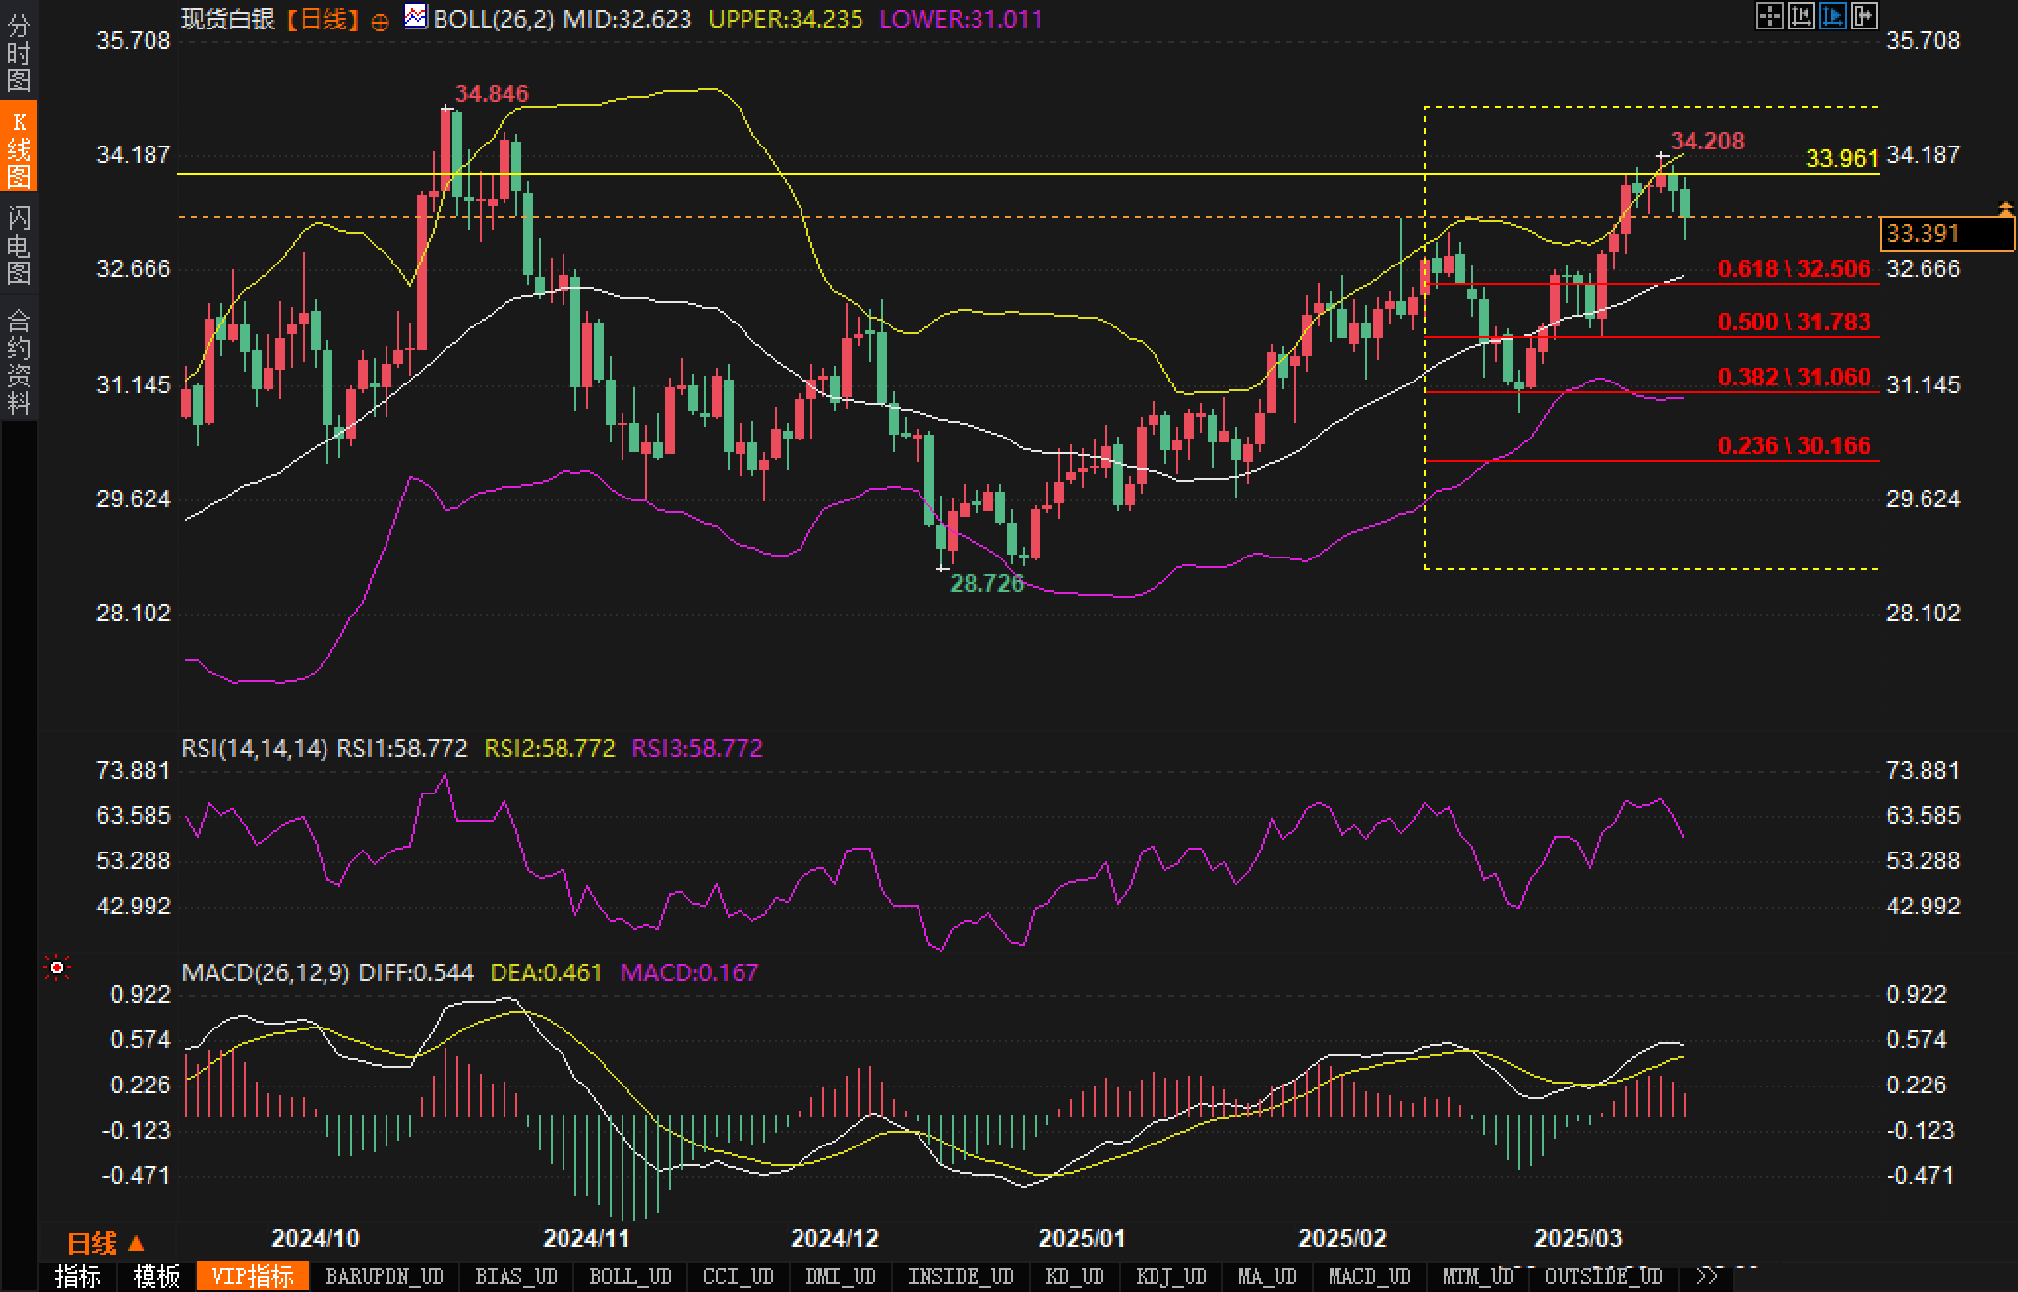Click the 28.726 low price label
This screenshot has width=2018, height=1292.
[x=986, y=583]
